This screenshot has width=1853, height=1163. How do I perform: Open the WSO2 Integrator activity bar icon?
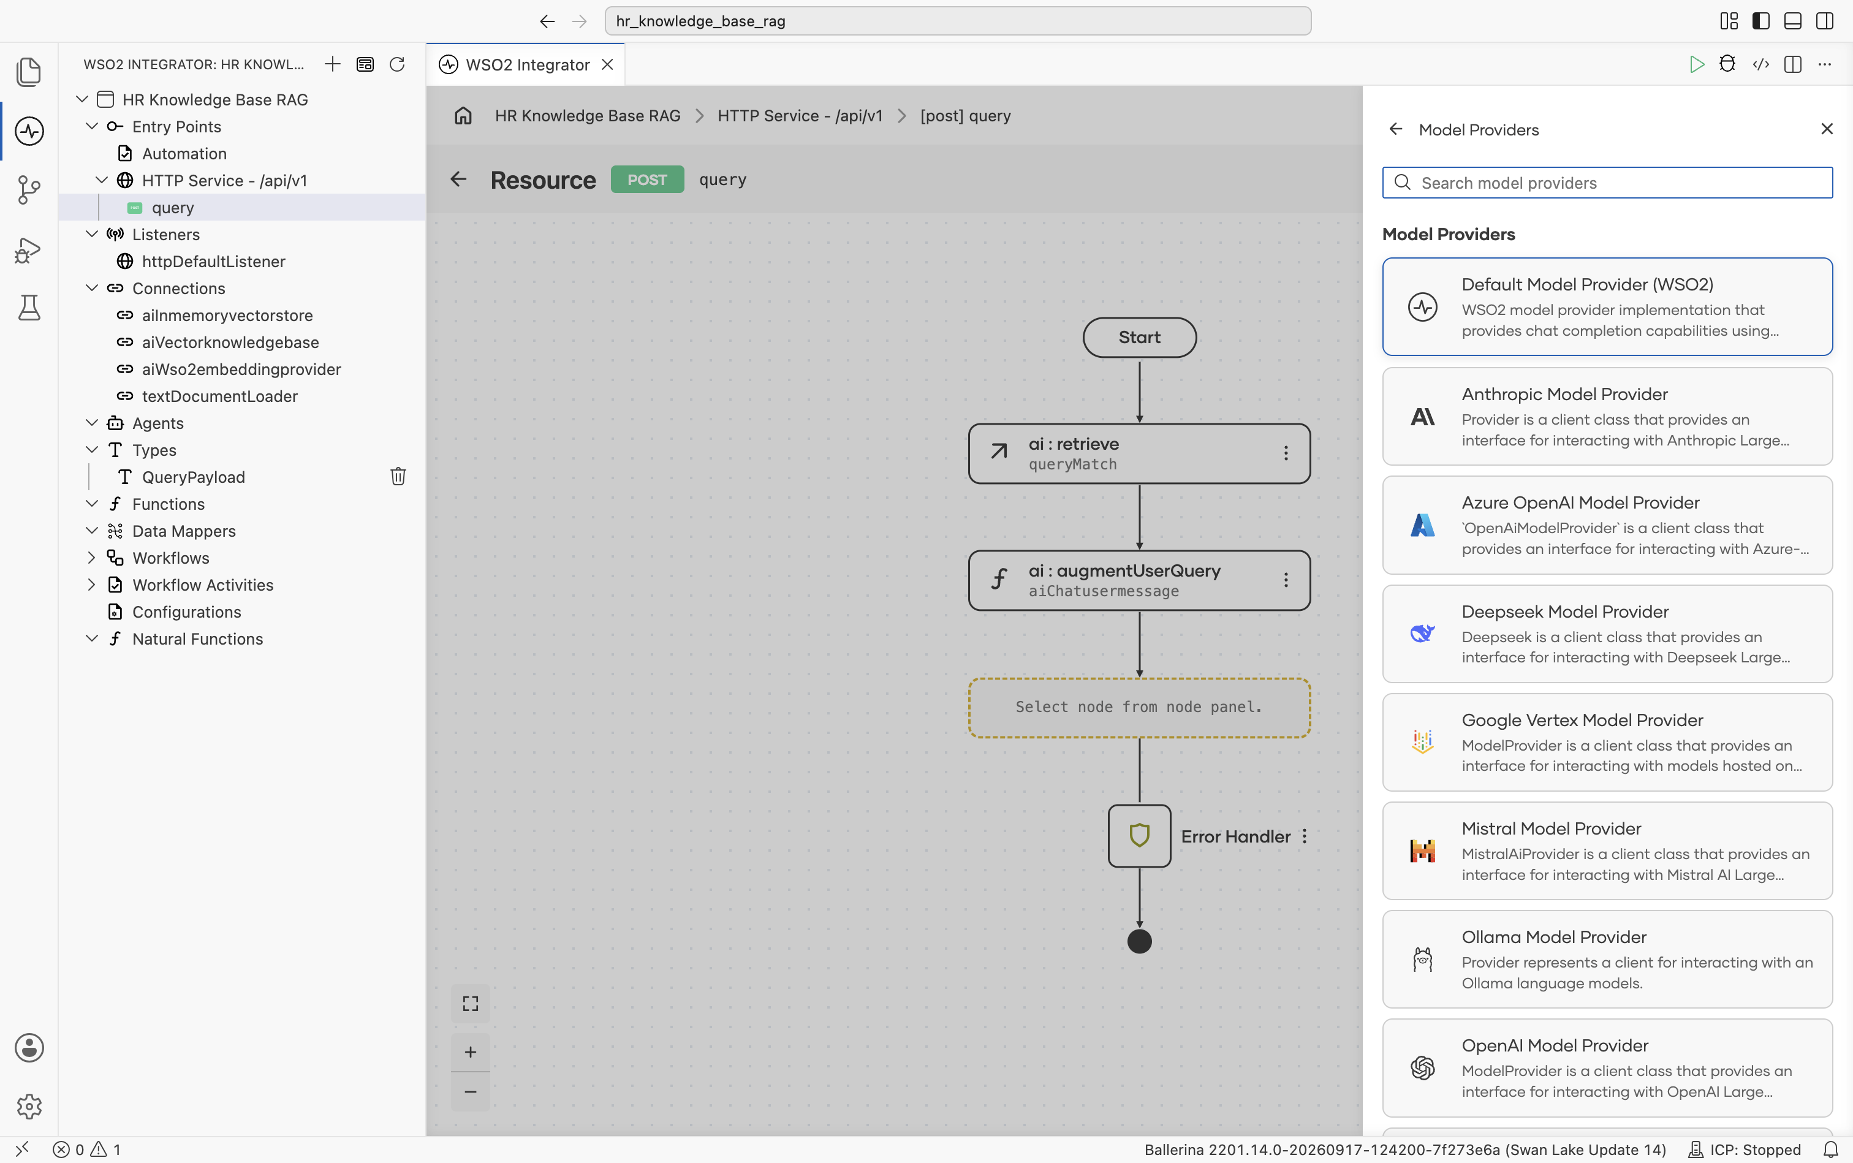tap(29, 131)
